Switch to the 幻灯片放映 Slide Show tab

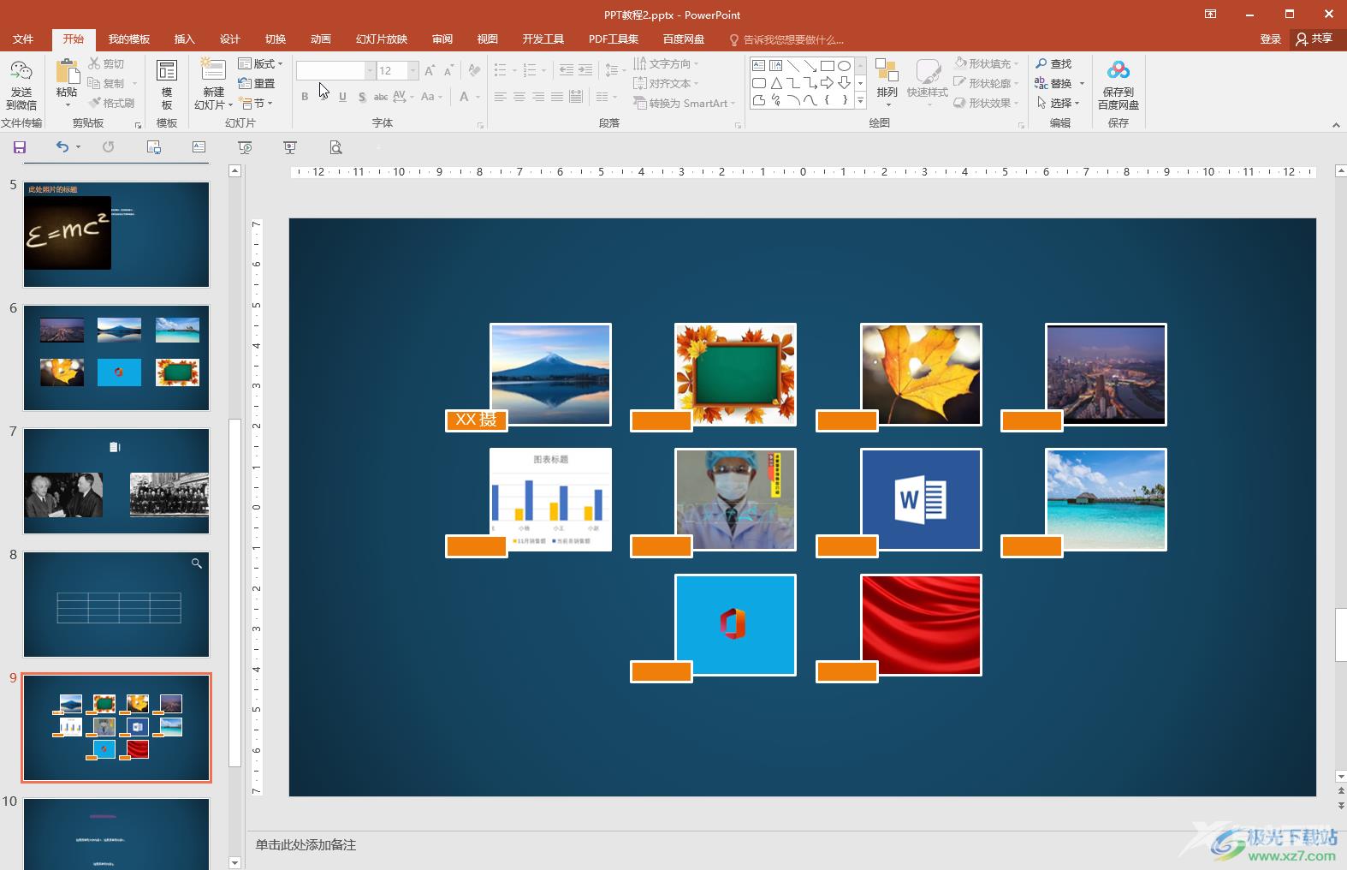(x=382, y=39)
